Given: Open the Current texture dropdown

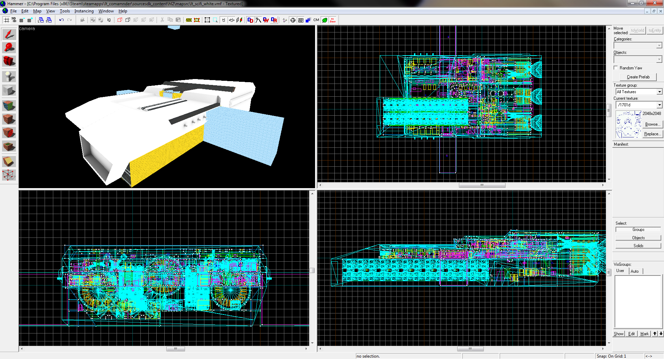Looking at the screenshot, I should click(659, 105).
